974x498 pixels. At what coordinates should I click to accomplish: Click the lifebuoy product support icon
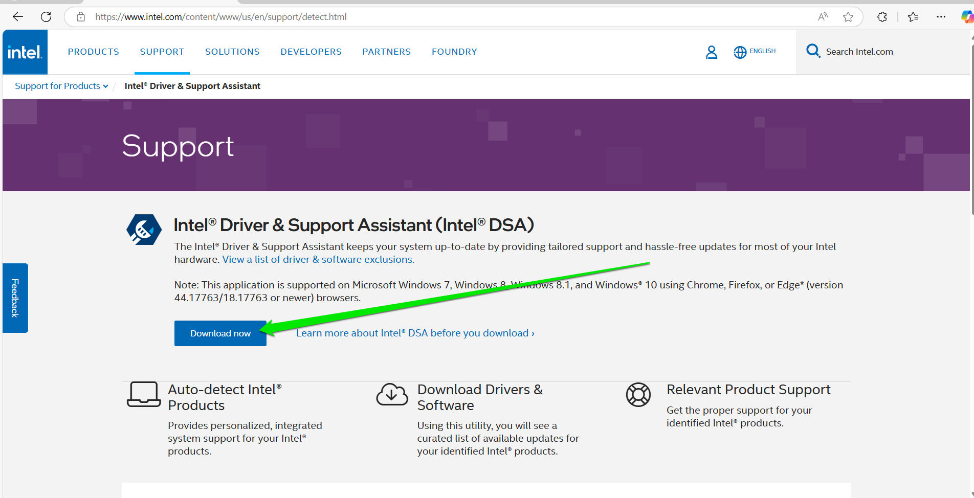pos(638,395)
